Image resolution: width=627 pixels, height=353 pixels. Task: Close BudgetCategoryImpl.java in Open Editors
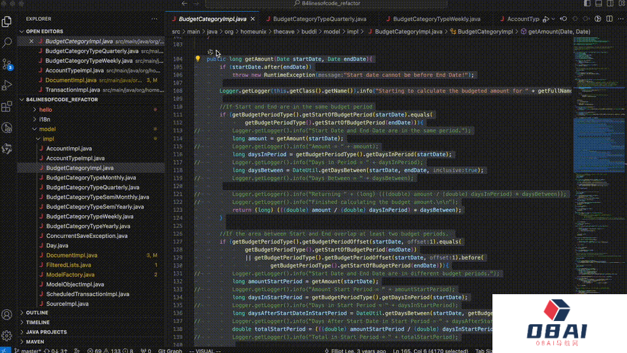click(x=31, y=41)
